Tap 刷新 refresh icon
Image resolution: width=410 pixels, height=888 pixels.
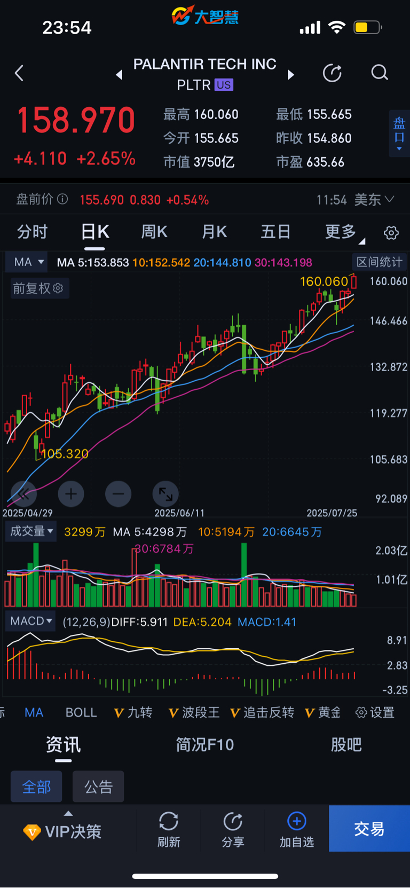tap(169, 829)
